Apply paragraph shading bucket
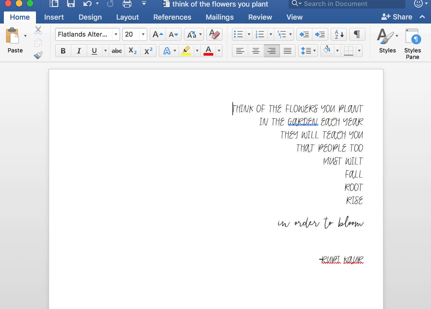The height and width of the screenshot is (309, 431). [x=327, y=51]
